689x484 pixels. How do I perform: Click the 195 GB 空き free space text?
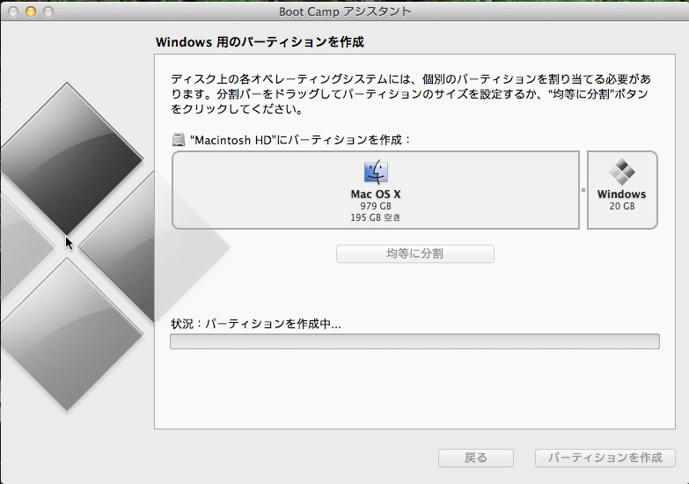(x=375, y=216)
